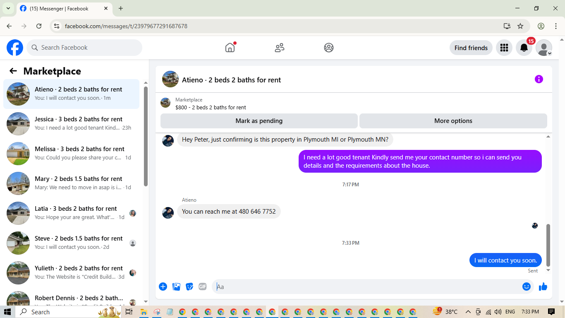Click the Marketplace back arrow

(x=13, y=71)
